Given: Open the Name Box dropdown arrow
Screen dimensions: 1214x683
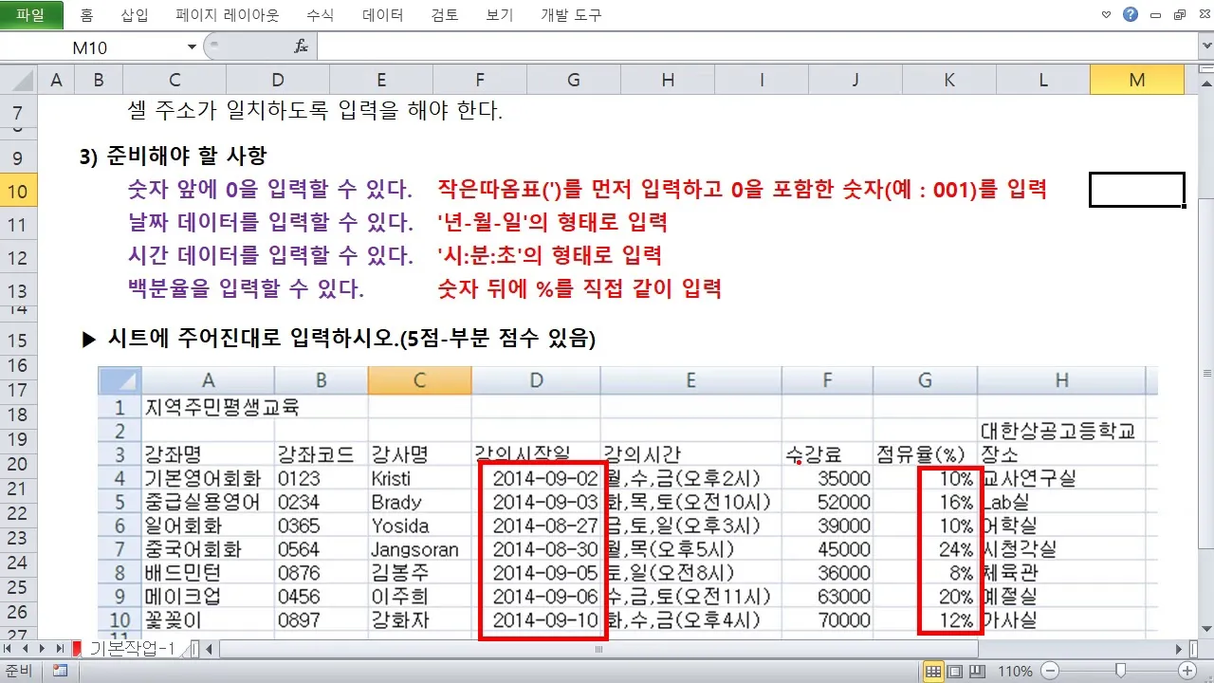Looking at the screenshot, I should point(191,46).
